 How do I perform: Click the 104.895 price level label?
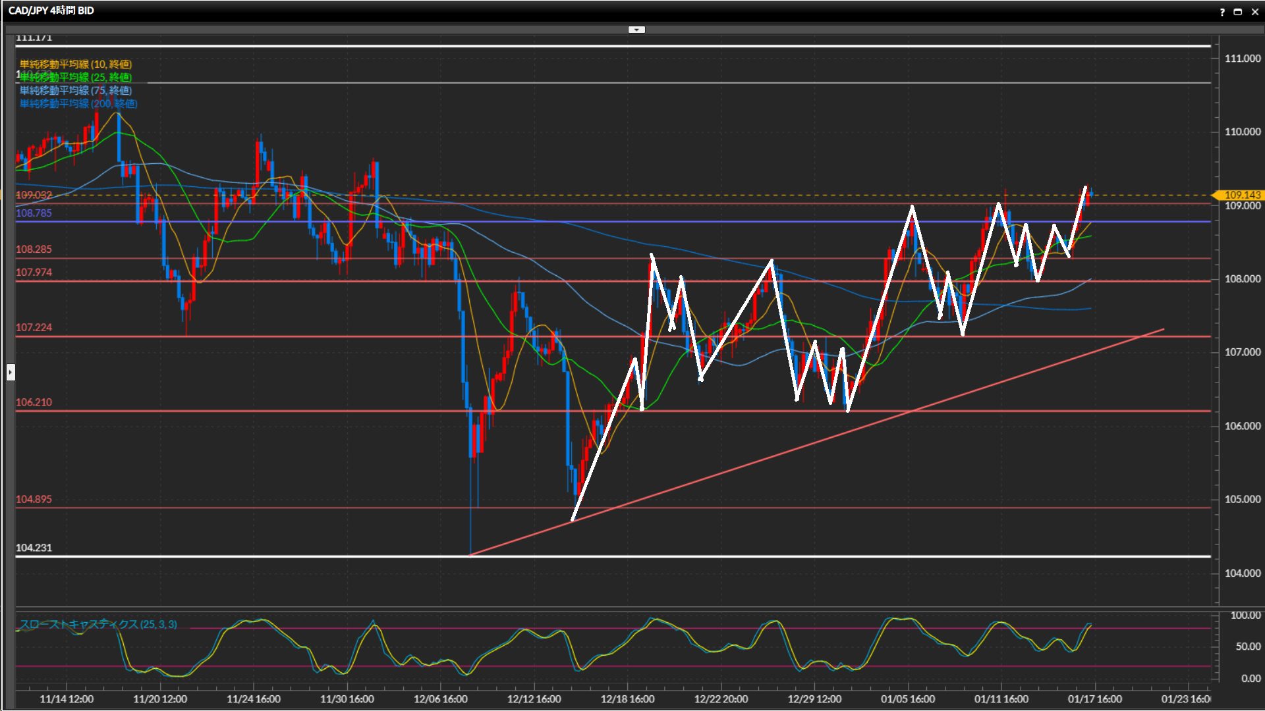[34, 499]
